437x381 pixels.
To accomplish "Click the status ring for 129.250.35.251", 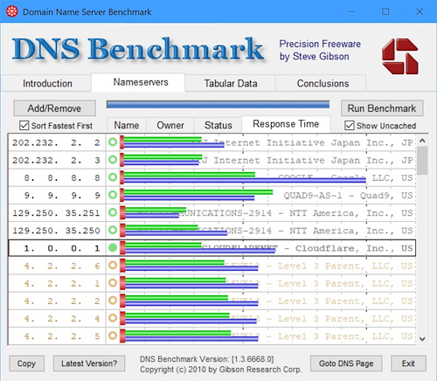I will (113, 212).
